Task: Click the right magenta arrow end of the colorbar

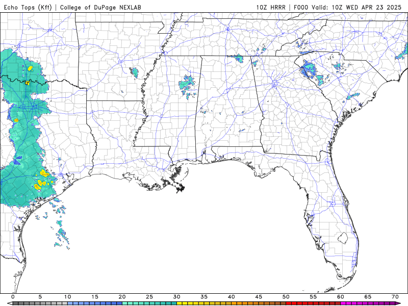Action: pyautogui.click(x=398, y=303)
